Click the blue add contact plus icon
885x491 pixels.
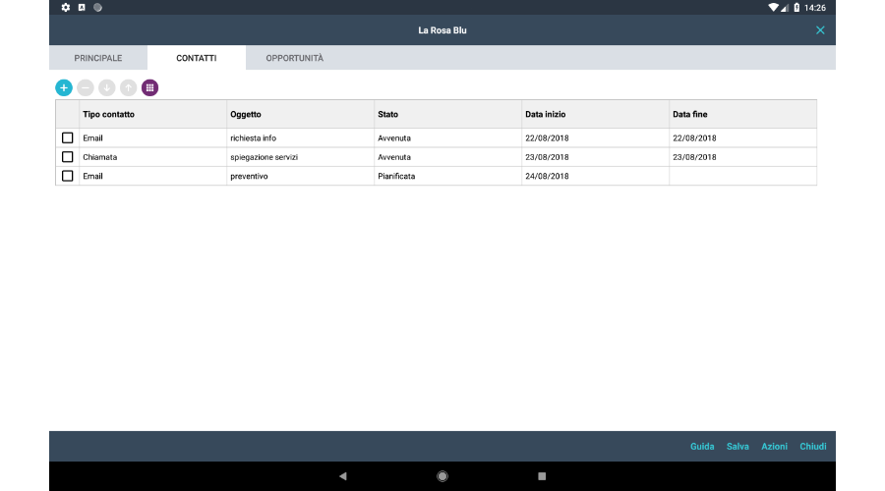[64, 87]
